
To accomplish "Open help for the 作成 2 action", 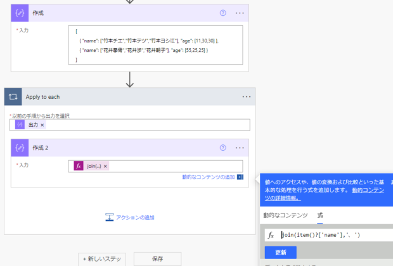I will [x=223, y=148].
